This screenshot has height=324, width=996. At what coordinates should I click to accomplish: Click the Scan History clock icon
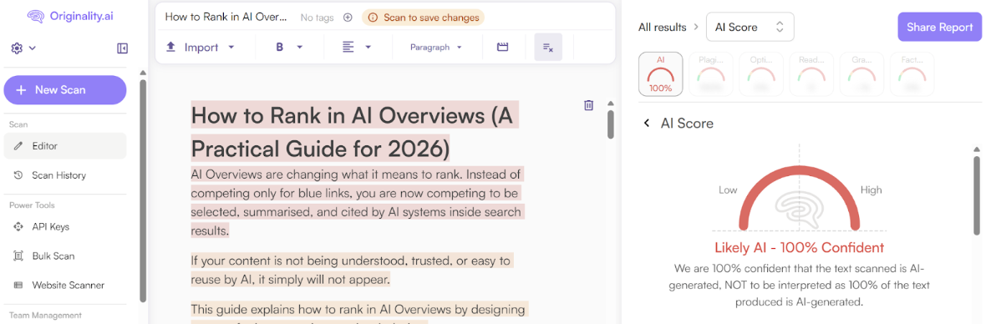18,175
